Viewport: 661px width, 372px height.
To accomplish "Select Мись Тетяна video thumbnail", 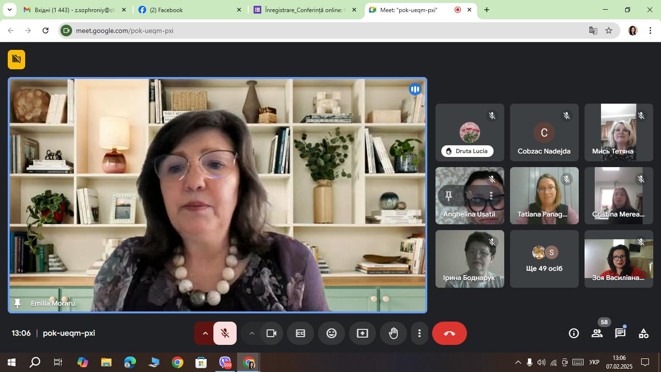I will [x=619, y=132].
